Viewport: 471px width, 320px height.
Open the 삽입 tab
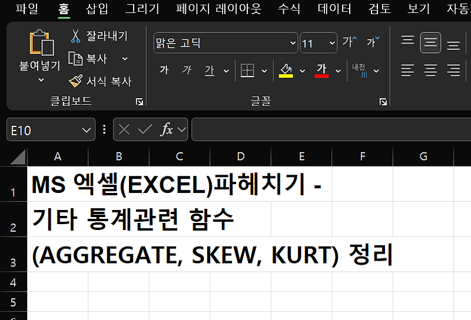[97, 8]
